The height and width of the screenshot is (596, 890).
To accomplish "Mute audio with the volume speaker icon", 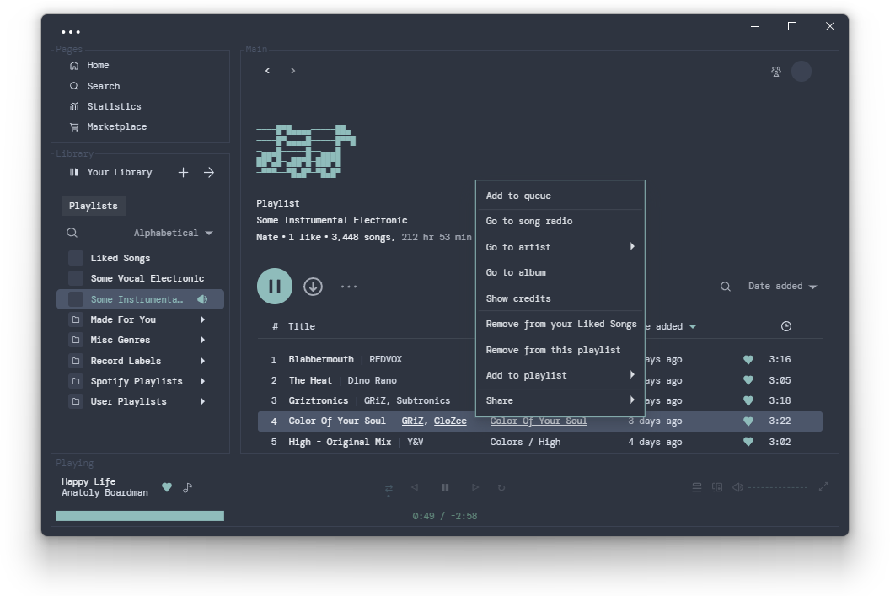I will (x=737, y=487).
